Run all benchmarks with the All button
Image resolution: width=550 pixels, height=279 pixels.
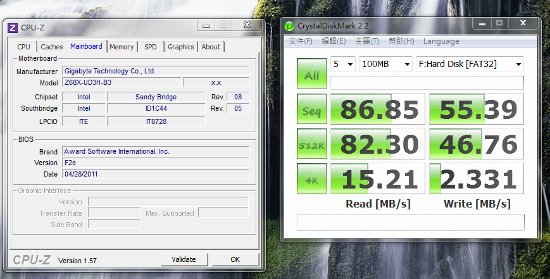click(x=312, y=73)
